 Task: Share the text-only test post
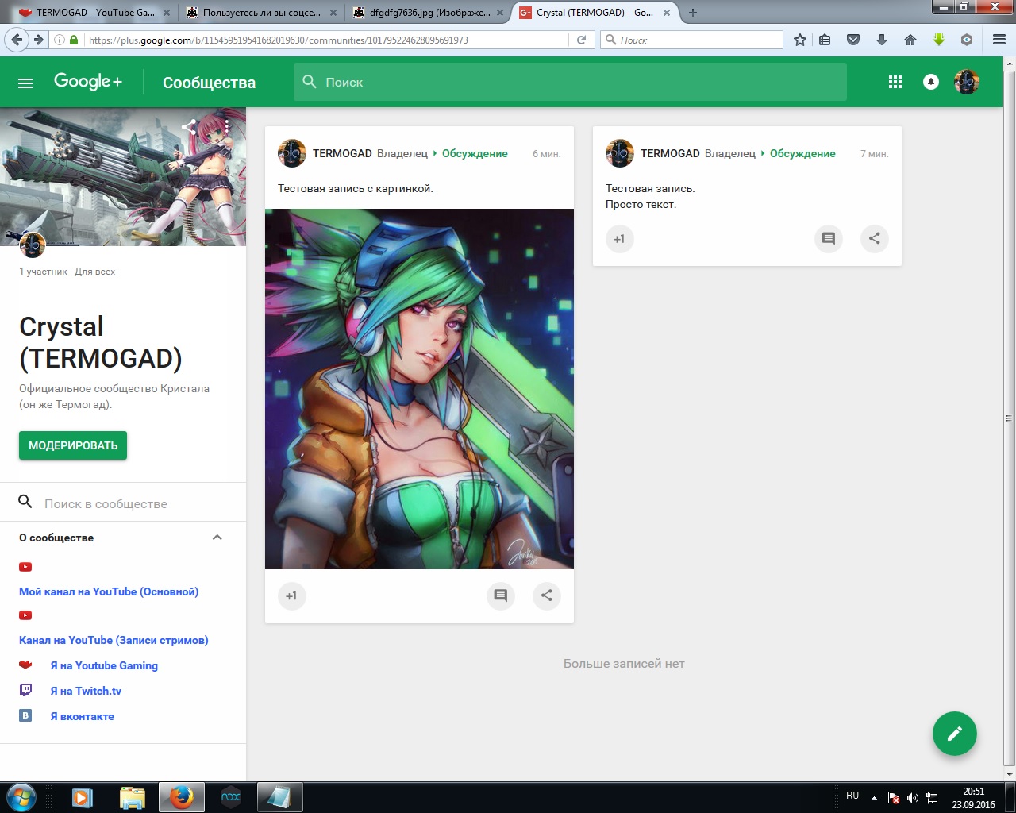pyautogui.click(x=874, y=238)
